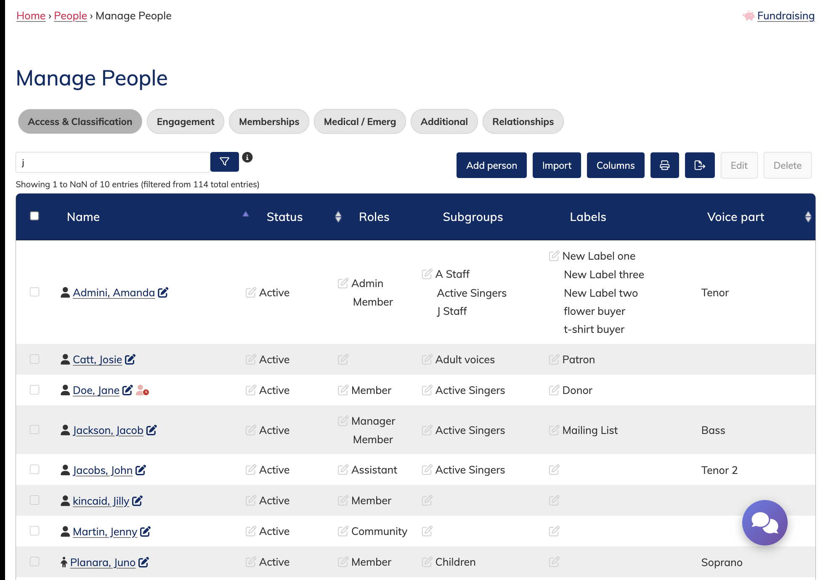823x580 pixels.
Task: Open the Fundraising link
Action: point(785,16)
